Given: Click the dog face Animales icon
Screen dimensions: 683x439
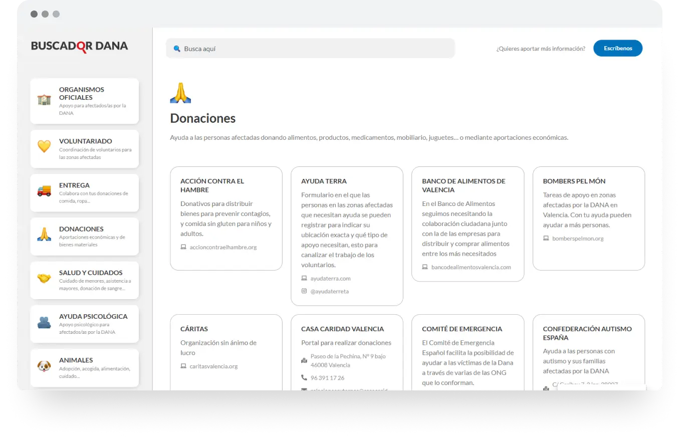Looking at the screenshot, I should click(x=44, y=366).
